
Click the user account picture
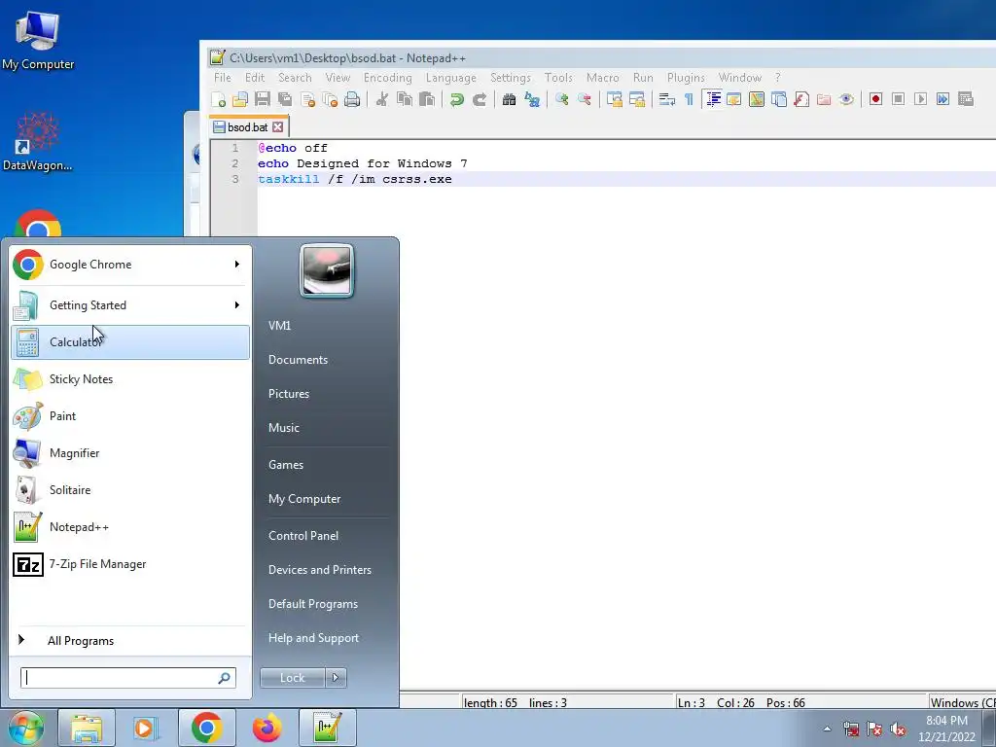click(x=327, y=271)
